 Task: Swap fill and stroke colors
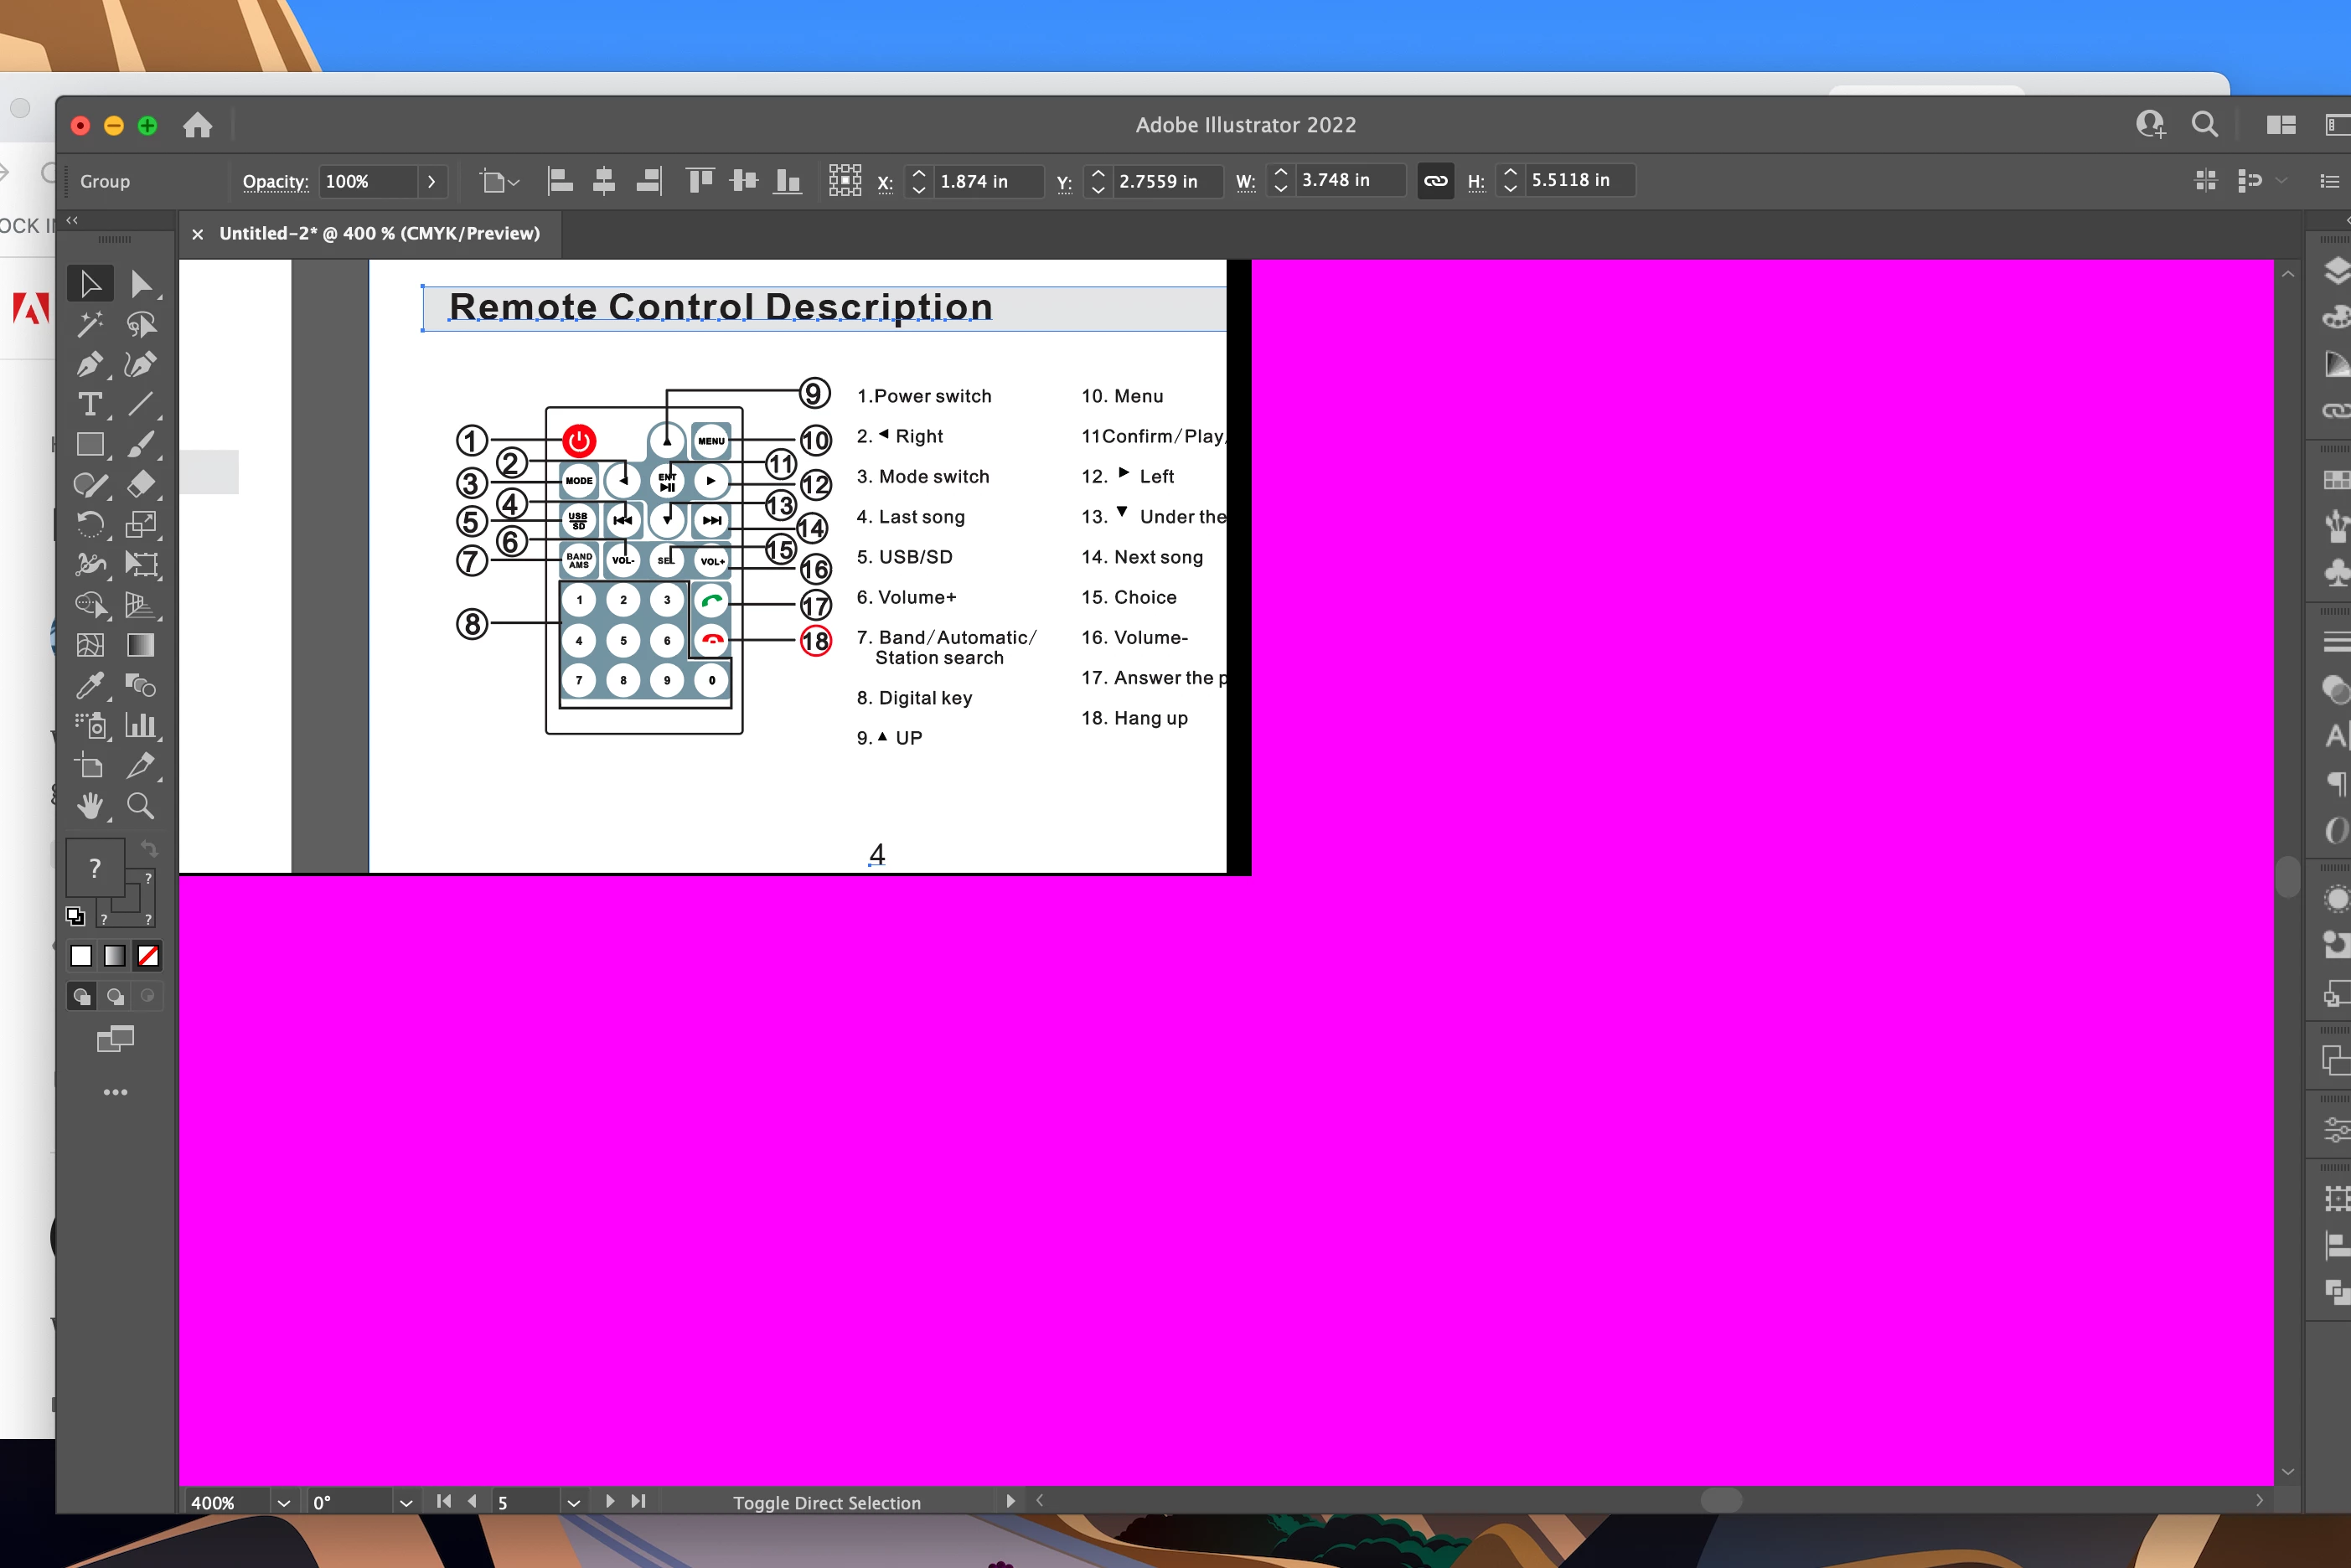[149, 849]
